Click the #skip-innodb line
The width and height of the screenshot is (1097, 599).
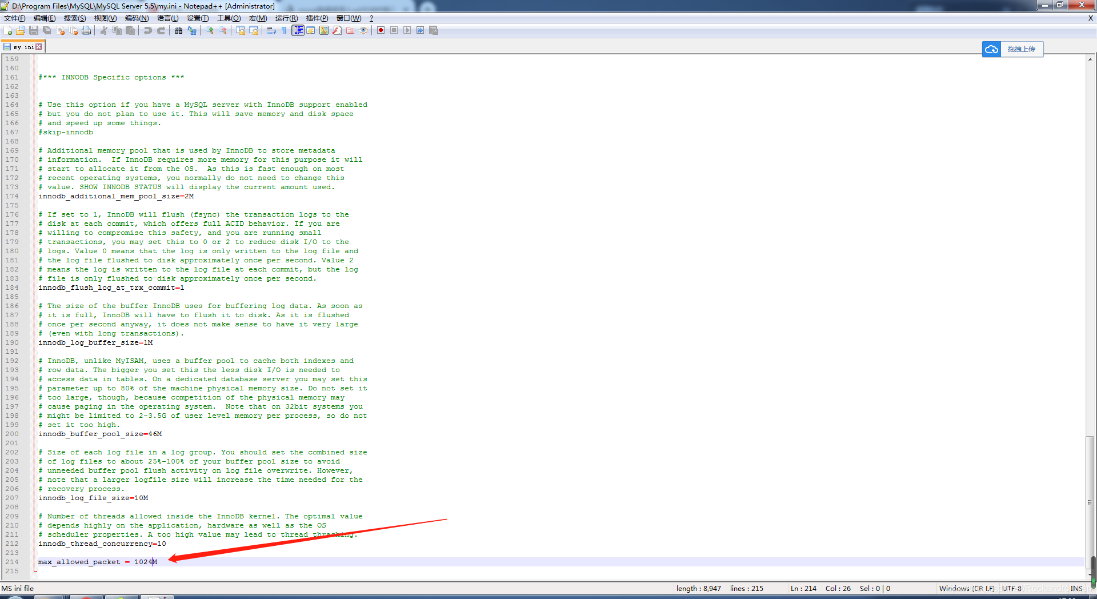click(66, 132)
